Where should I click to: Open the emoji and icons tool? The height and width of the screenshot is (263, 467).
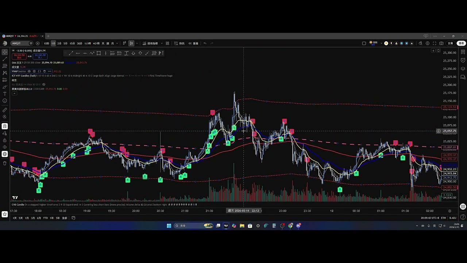point(5,101)
